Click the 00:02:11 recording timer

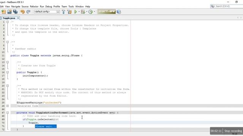216,131
